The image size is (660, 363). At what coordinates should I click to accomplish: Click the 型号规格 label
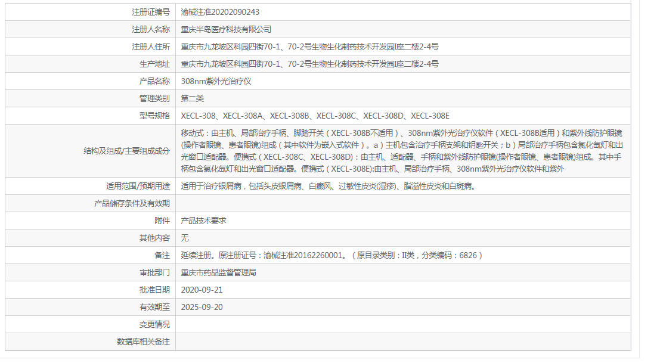[154, 116]
